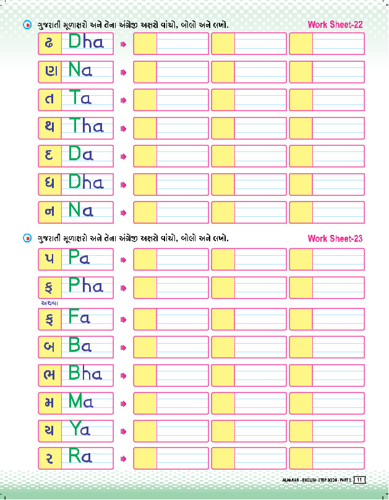Click the Work Sheet-22 heading
389x500 pixels.
click(x=335, y=25)
